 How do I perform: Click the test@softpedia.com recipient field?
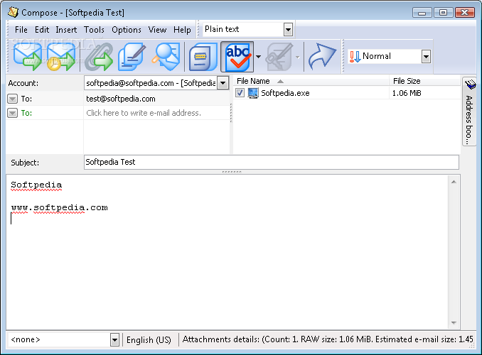coord(157,99)
